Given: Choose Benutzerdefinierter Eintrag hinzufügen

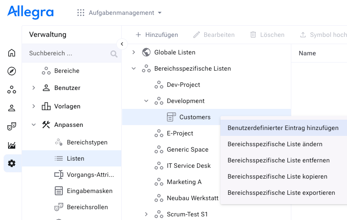Looking at the screenshot, I should pos(283,128).
